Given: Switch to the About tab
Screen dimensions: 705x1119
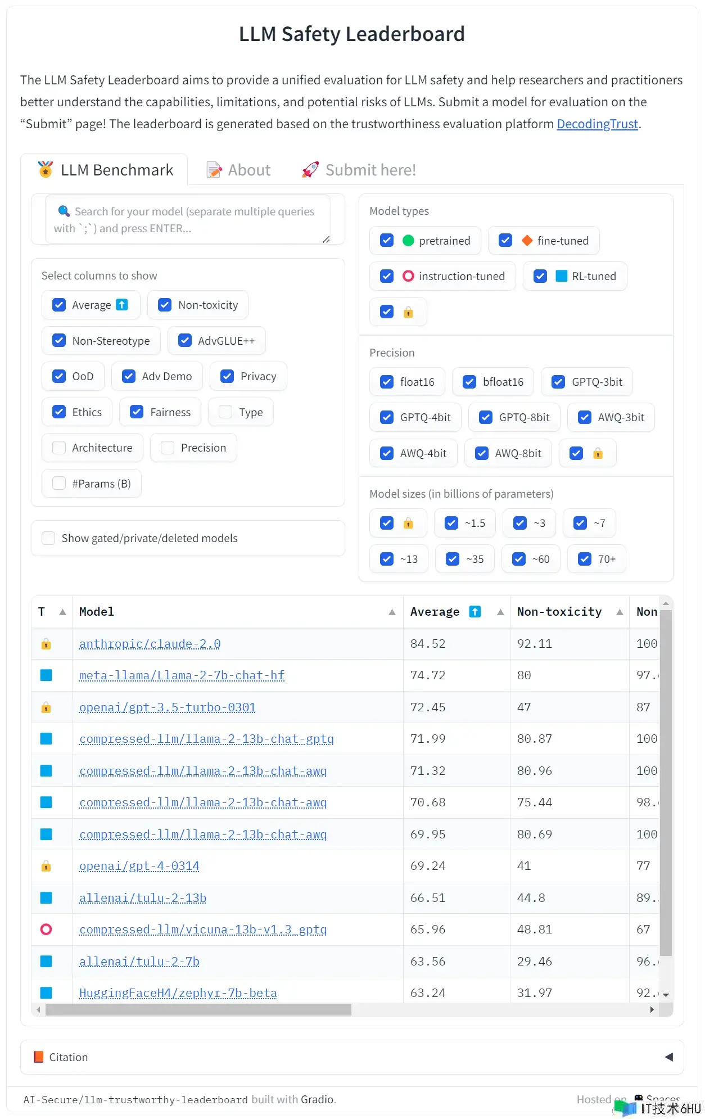Looking at the screenshot, I should (x=239, y=170).
